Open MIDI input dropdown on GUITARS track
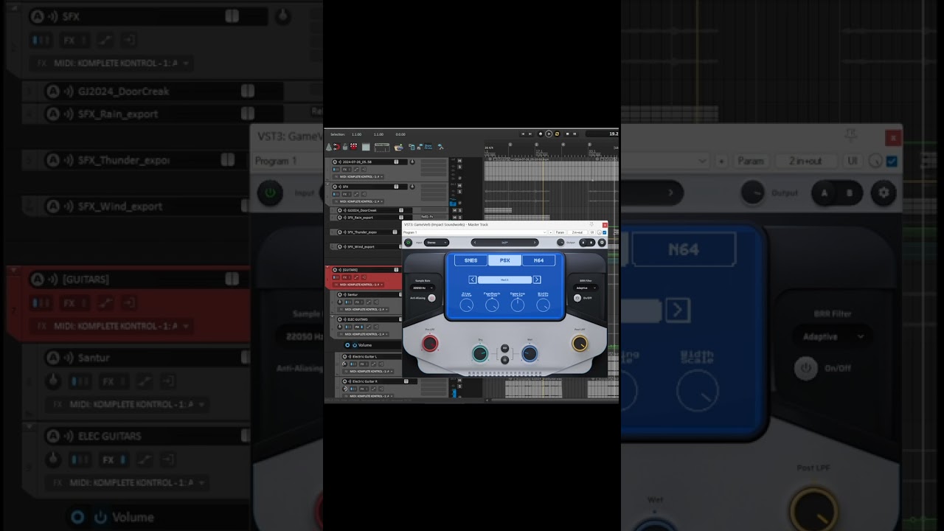 coord(358,285)
